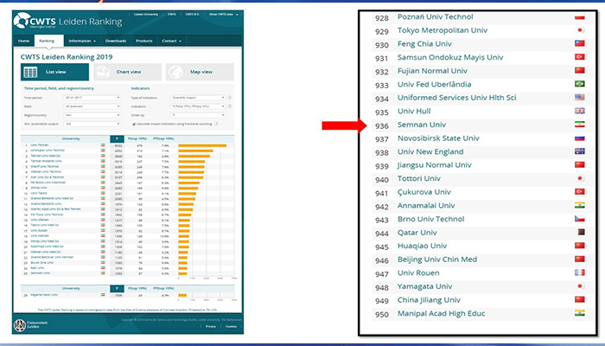Open Tottori Univ link
The height and width of the screenshot is (346, 605).
[418, 178]
